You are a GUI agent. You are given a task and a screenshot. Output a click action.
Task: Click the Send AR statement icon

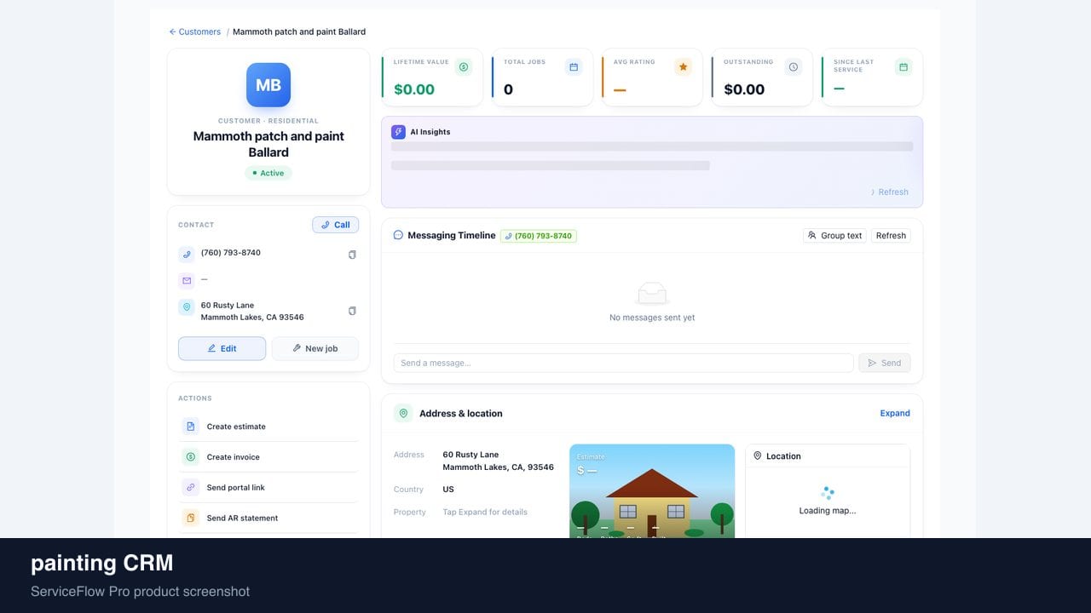pyautogui.click(x=190, y=518)
